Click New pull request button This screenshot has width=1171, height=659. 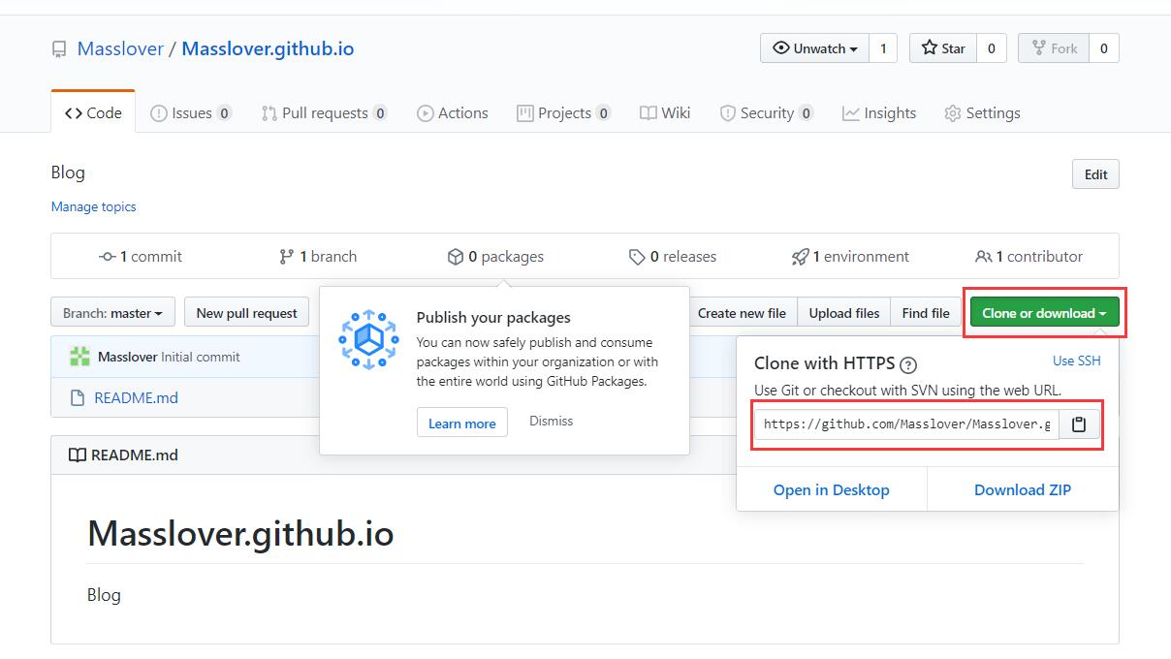pos(246,313)
